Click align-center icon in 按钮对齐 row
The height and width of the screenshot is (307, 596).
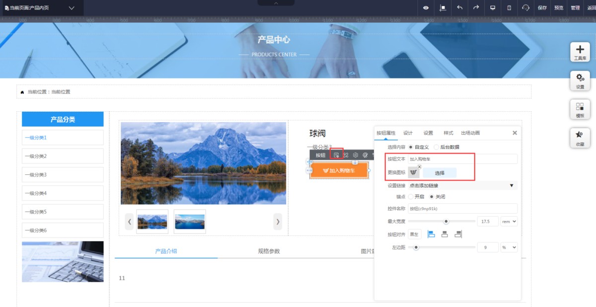[445, 234]
